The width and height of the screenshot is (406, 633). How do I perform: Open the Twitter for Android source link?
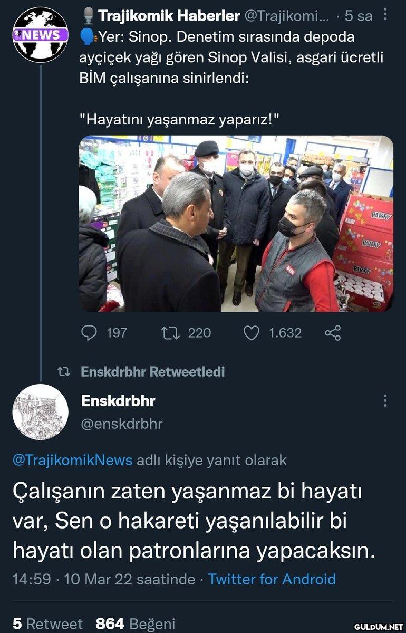tap(272, 579)
